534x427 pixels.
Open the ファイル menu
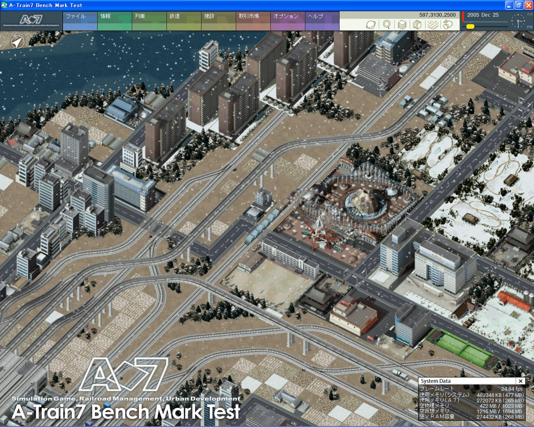80,21
